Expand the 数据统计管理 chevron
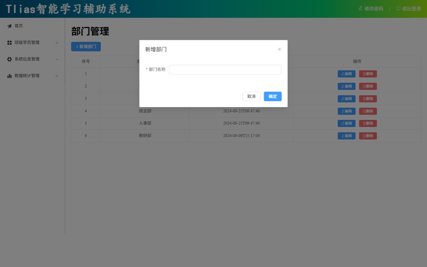 (x=57, y=76)
